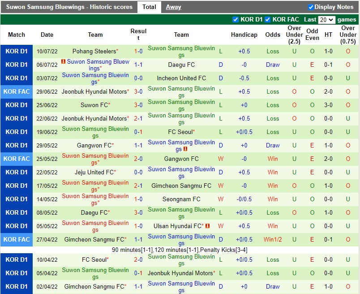
Task: Open the Jeju United FC team link
Action: [94, 172]
